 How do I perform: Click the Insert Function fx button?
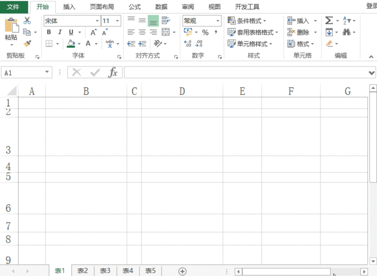tap(113, 72)
